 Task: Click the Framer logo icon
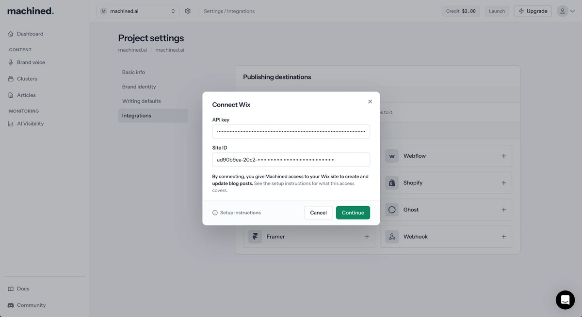click(x=255, y=237)
